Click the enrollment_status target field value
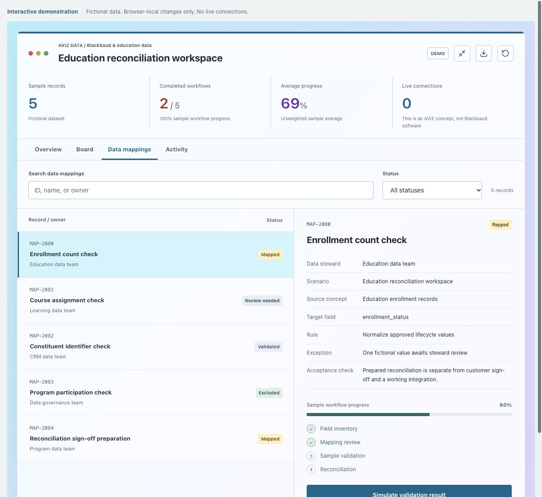Viewport: 542px width, 497px height. [386, 317]
